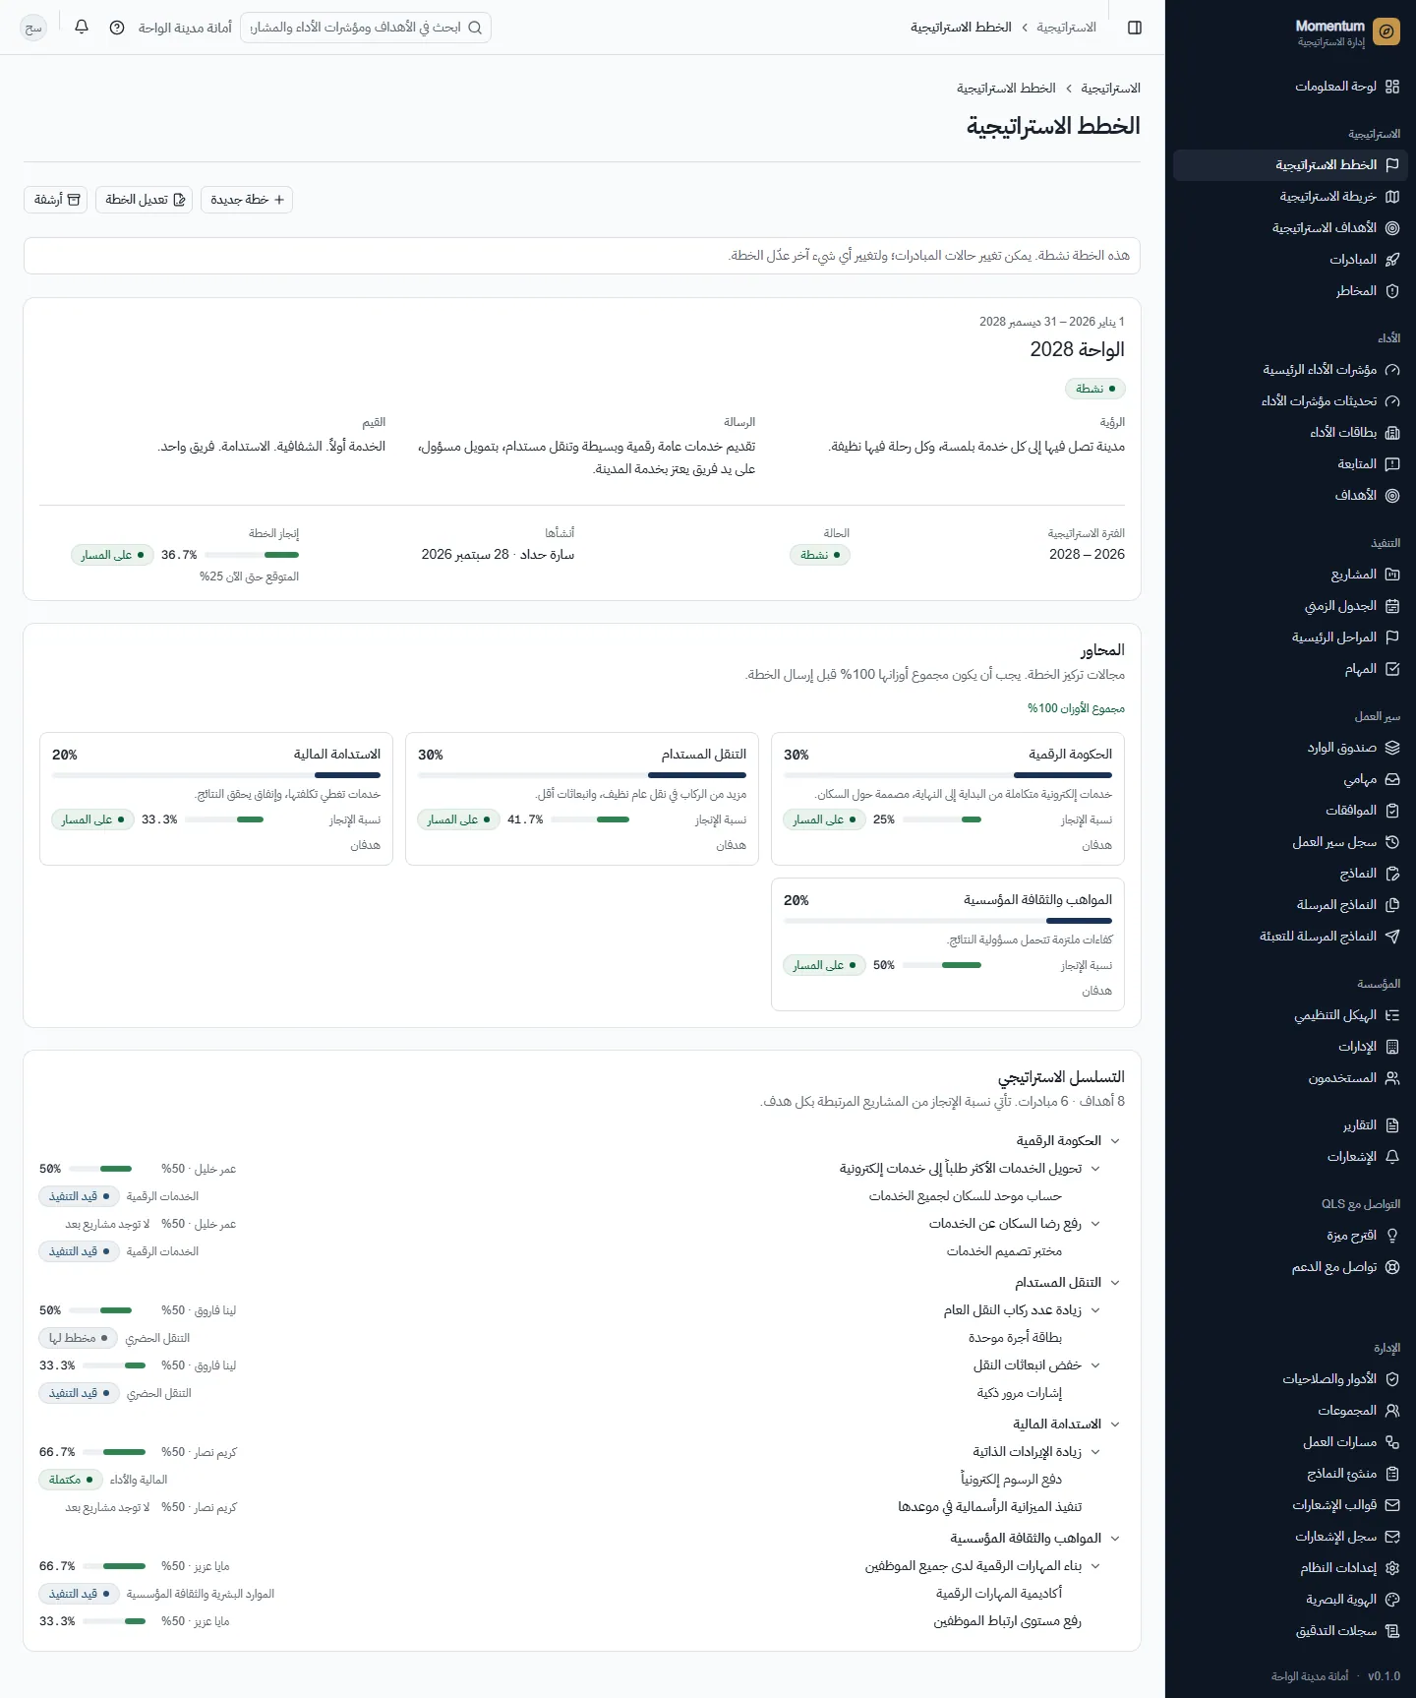
Task: Click the target icon for الأهداف الاستراتيجية
Action: click(1392, 228)
